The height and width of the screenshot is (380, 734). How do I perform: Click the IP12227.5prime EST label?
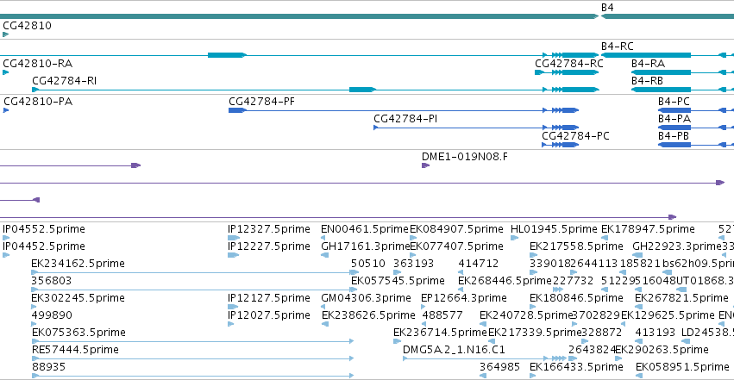269,246
